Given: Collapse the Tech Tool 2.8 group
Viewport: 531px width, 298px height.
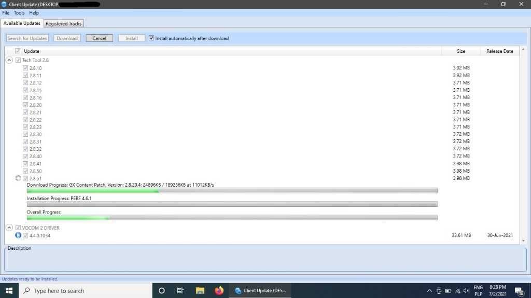Looking at the screenshot, I should [9, 60].
